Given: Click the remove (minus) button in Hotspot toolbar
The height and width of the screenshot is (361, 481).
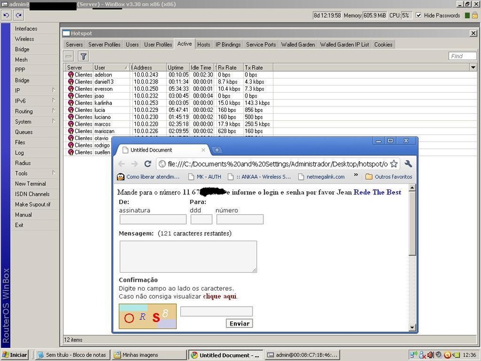Looking at the screenshot, I should (x=69, y=56).
